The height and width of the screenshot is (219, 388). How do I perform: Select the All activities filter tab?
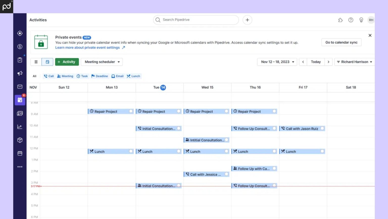pos(34,76)
